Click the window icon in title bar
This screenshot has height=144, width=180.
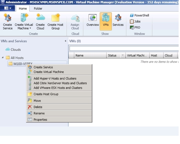pos(3,2)
